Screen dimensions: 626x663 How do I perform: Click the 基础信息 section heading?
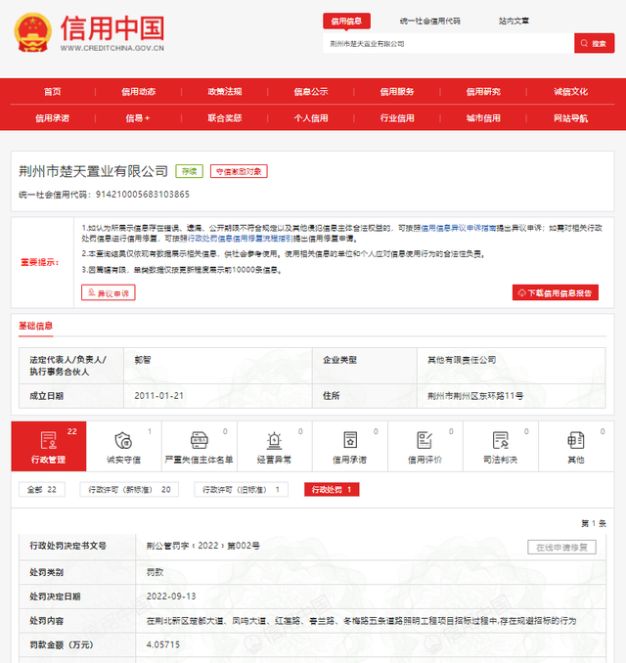35,326
